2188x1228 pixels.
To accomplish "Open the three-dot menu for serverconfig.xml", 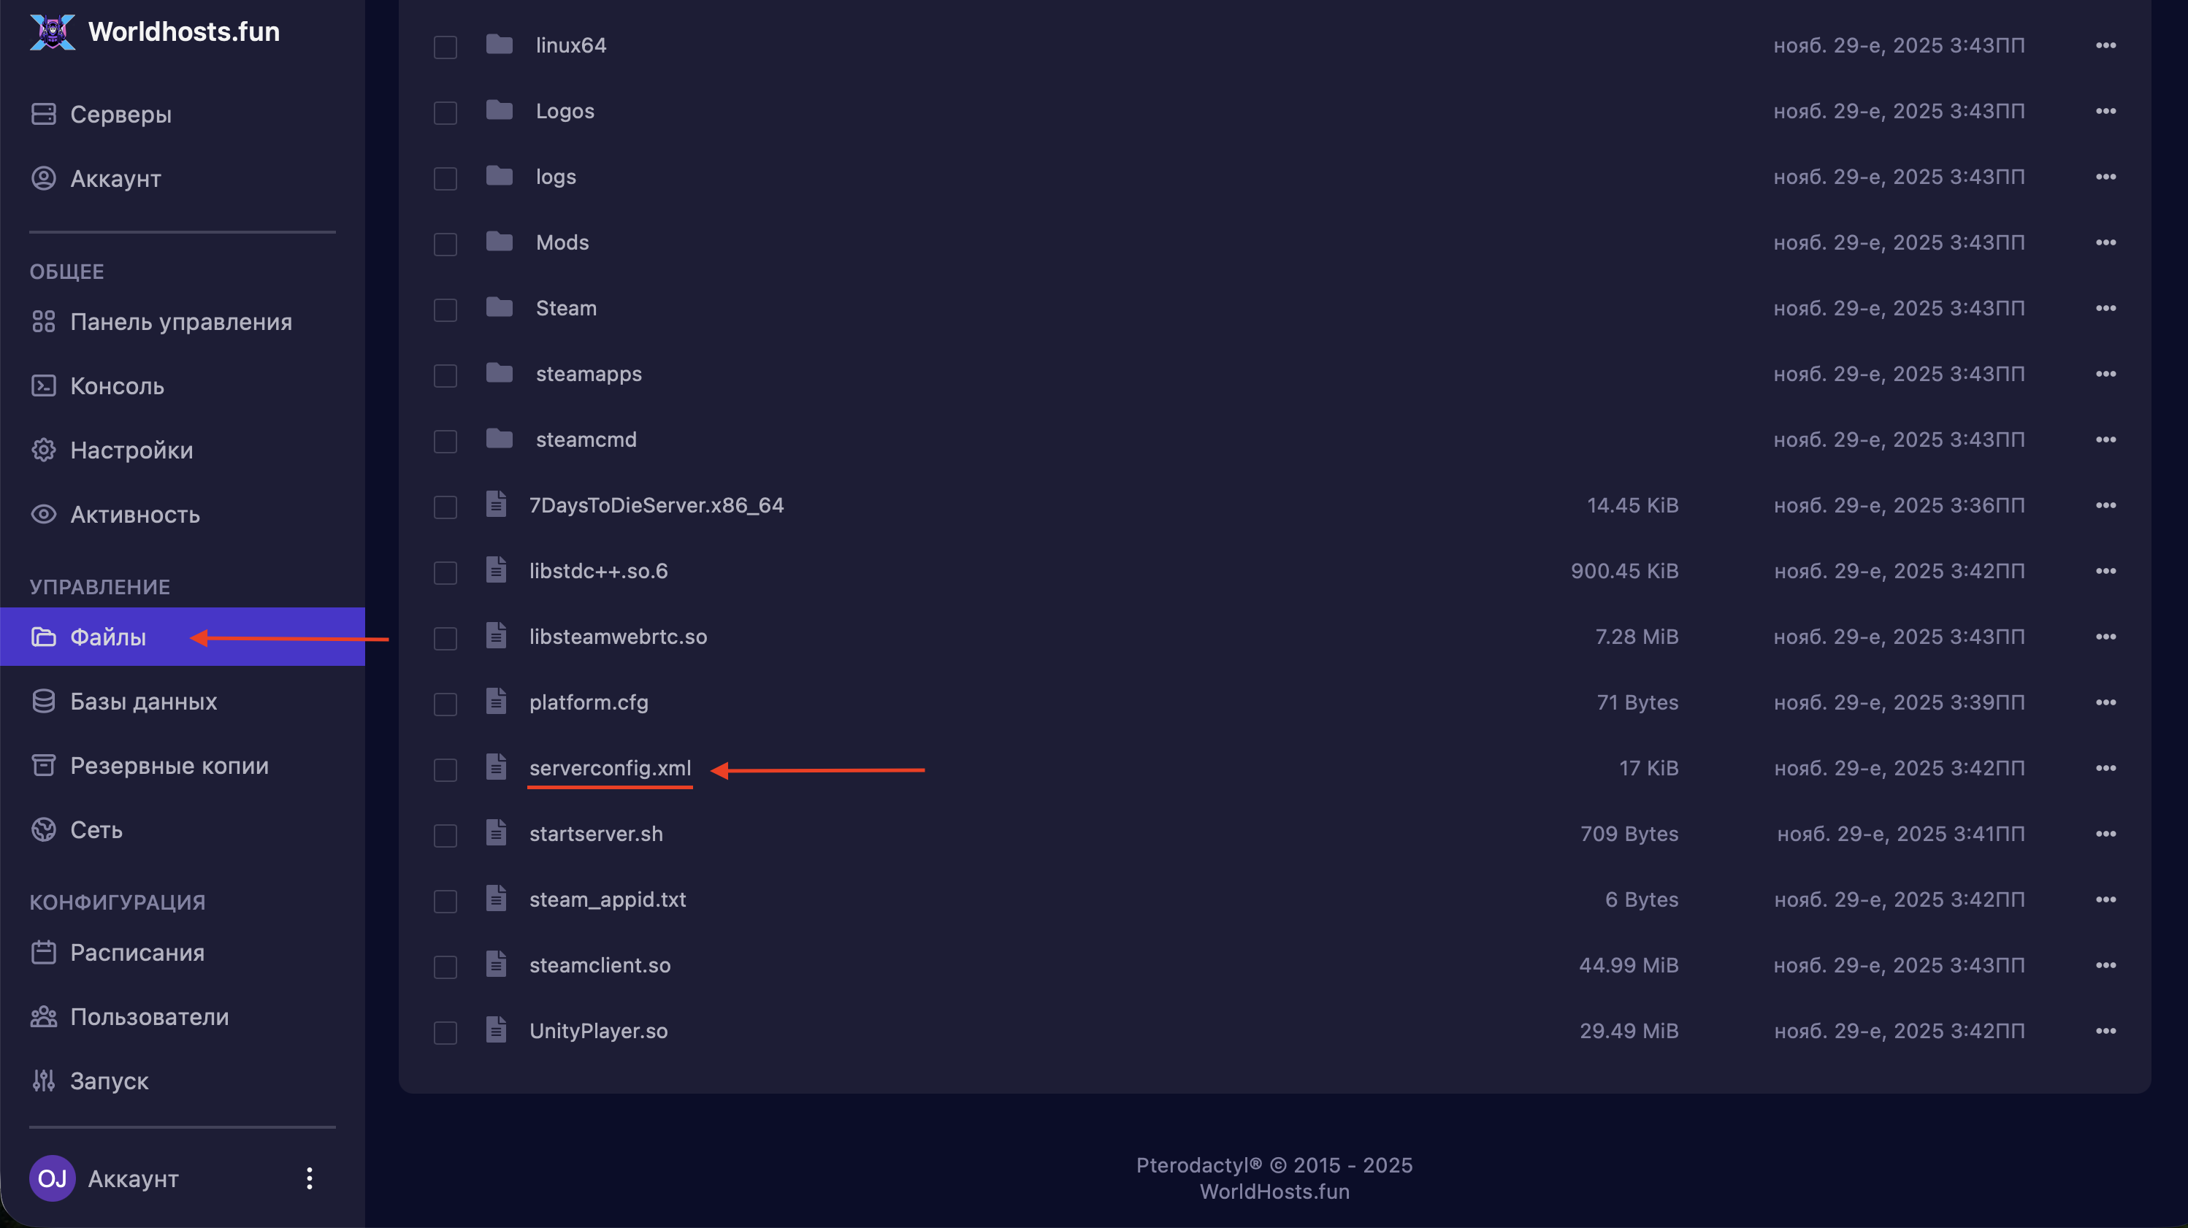I will 2105,768.
